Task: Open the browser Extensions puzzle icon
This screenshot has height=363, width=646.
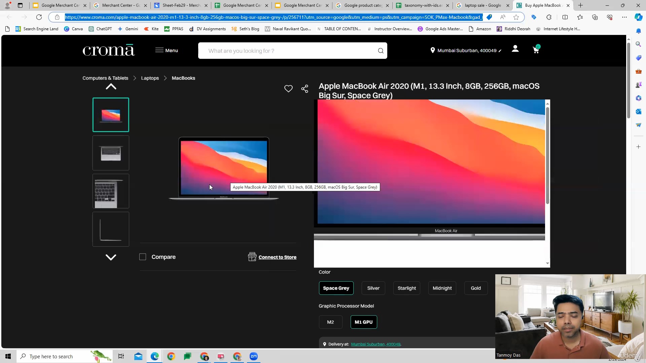Action: coord(549,17)
